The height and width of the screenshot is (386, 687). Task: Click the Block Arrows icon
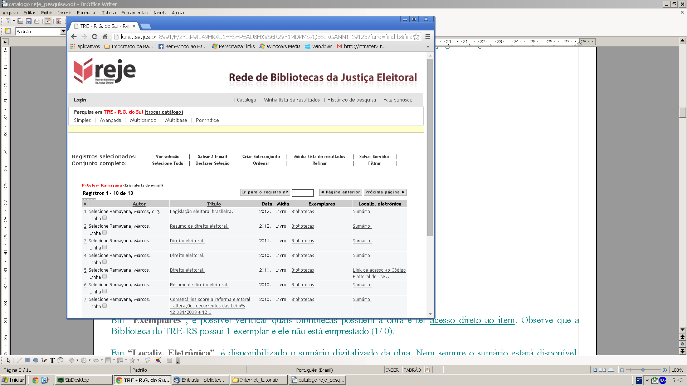(x=96, y=360)
